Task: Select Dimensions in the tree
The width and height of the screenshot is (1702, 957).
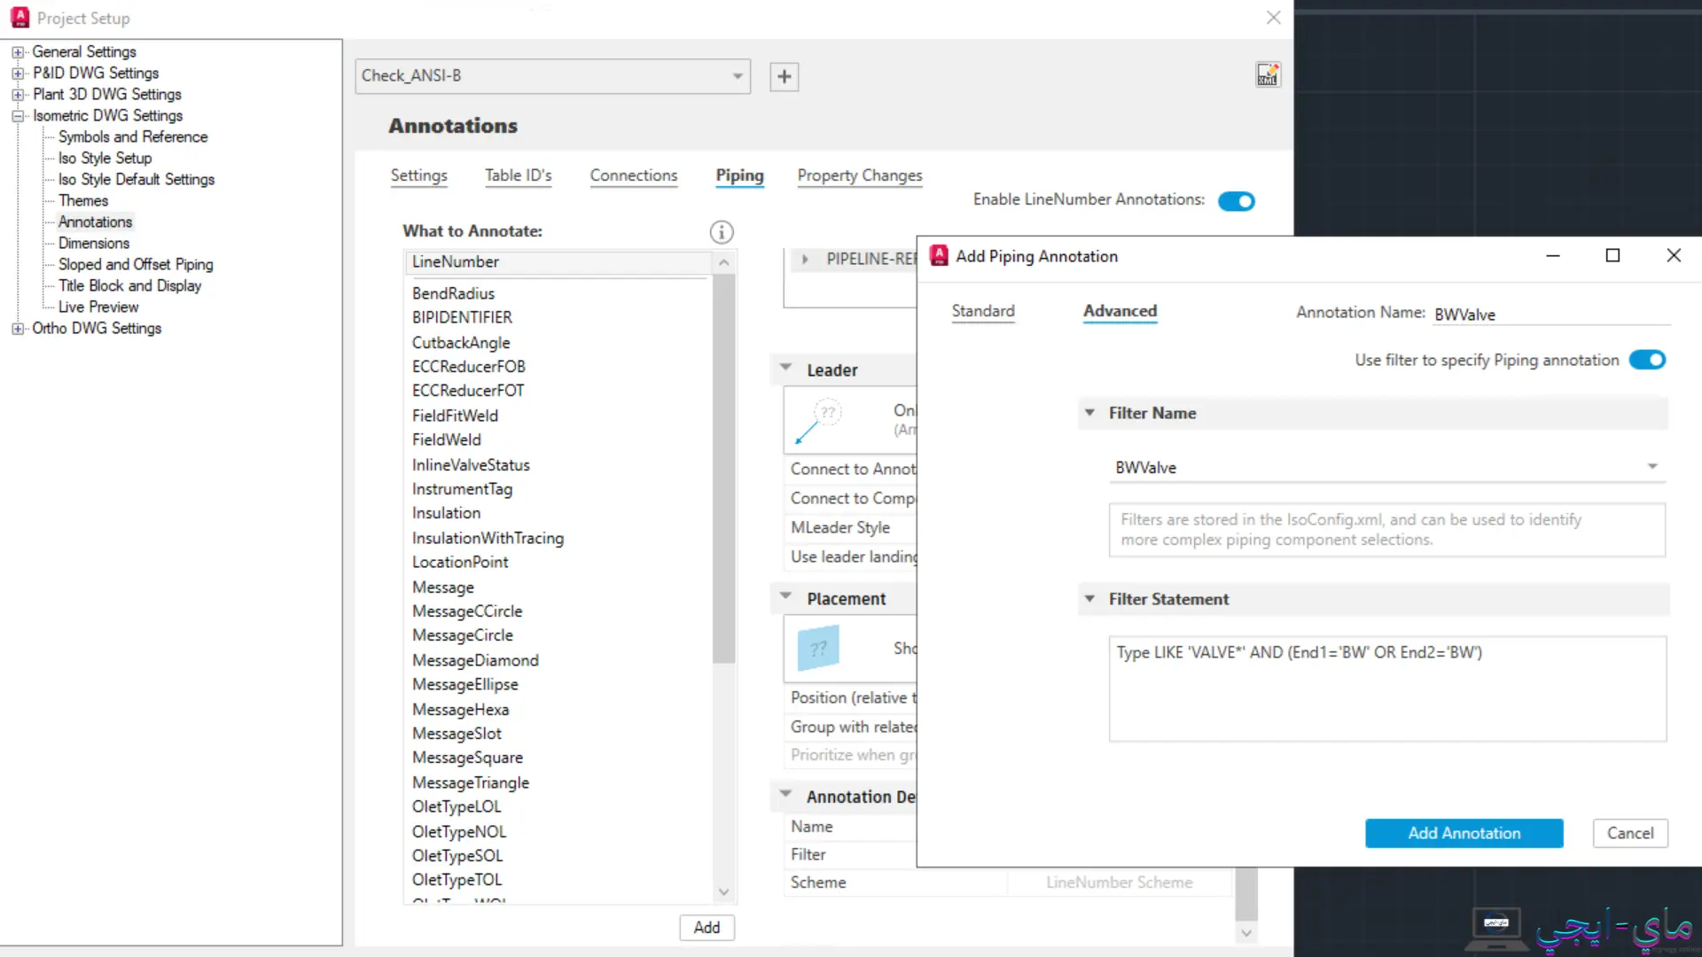Action: point(94,244)
